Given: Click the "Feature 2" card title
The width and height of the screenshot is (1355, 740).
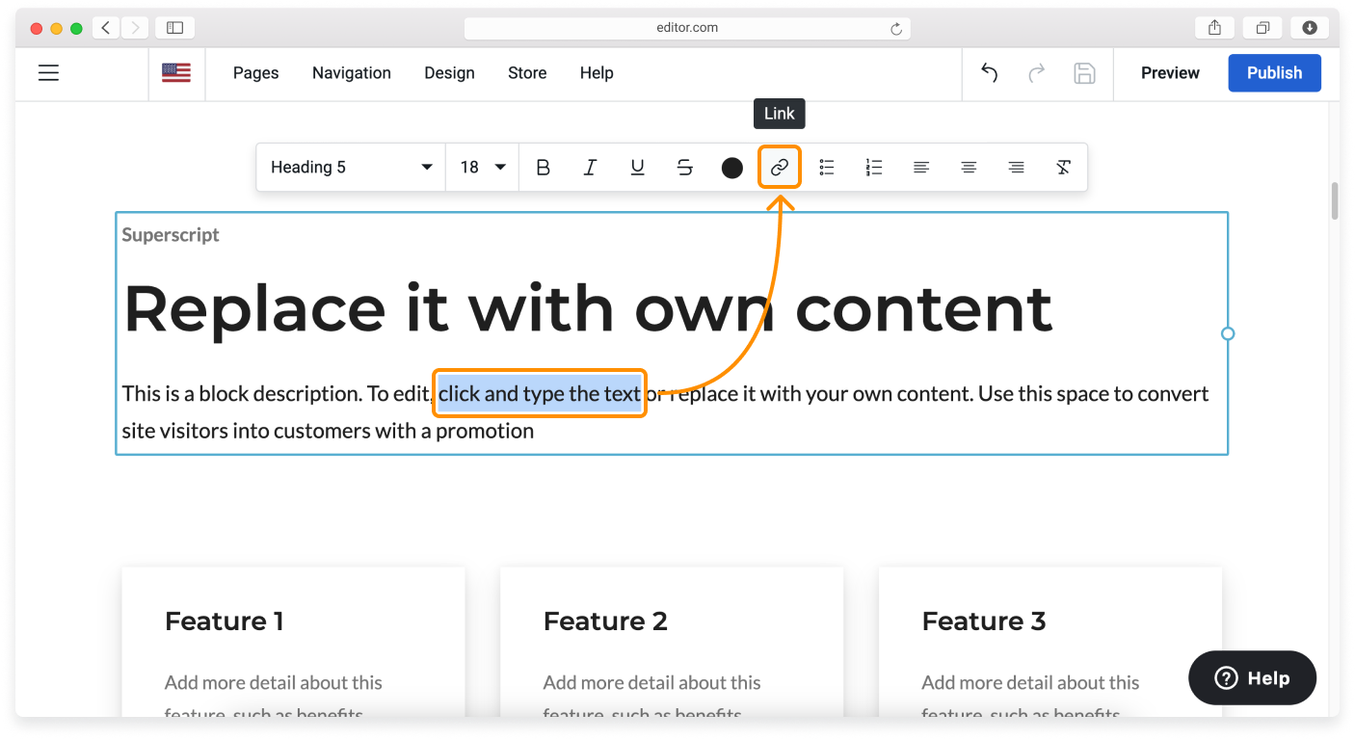Looking at the screenshot, I should [x=605, y=621].
